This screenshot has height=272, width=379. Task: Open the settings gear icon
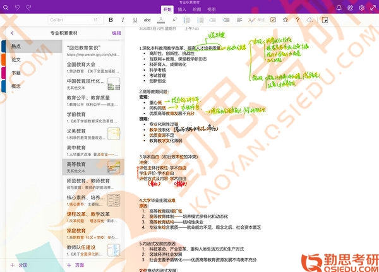click(x=361, y=8)
